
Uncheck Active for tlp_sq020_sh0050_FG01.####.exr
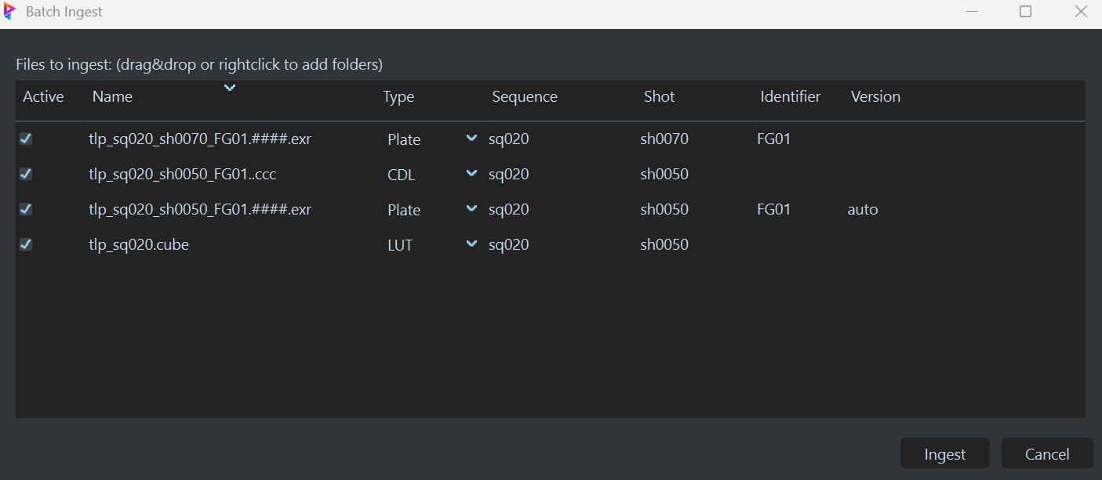point(25,209)
